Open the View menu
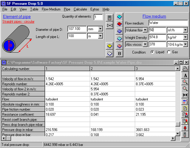190x148 pixels. (x=23, y=9)
